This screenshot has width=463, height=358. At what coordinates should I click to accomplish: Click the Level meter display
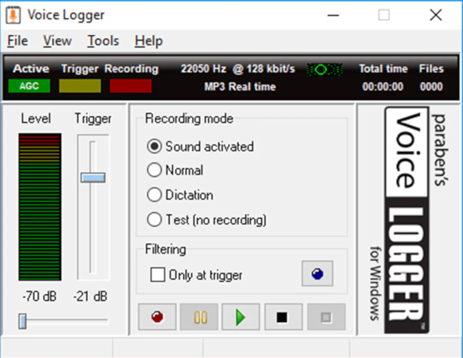pyautogui.click(x=39, y=208)
